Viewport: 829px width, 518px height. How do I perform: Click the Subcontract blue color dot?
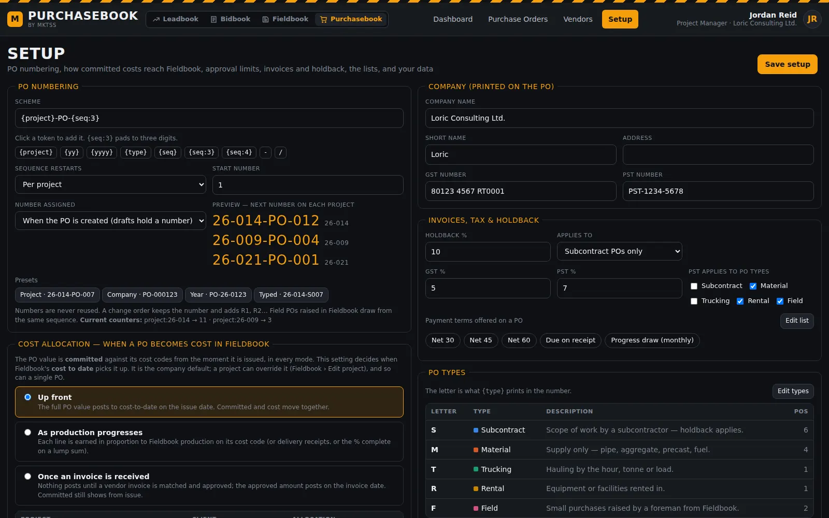click(x=476, y=430)
